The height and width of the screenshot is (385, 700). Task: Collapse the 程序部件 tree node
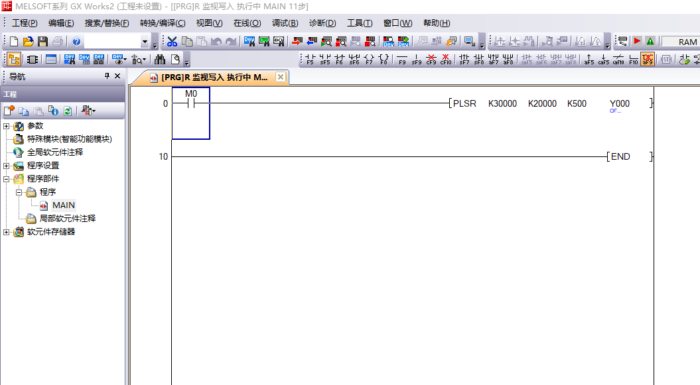pyautogui.click(x=7, y=179)
